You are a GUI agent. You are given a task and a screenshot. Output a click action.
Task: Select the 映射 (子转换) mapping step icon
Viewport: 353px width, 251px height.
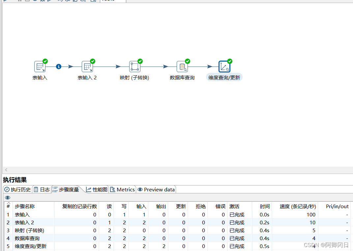135,67
